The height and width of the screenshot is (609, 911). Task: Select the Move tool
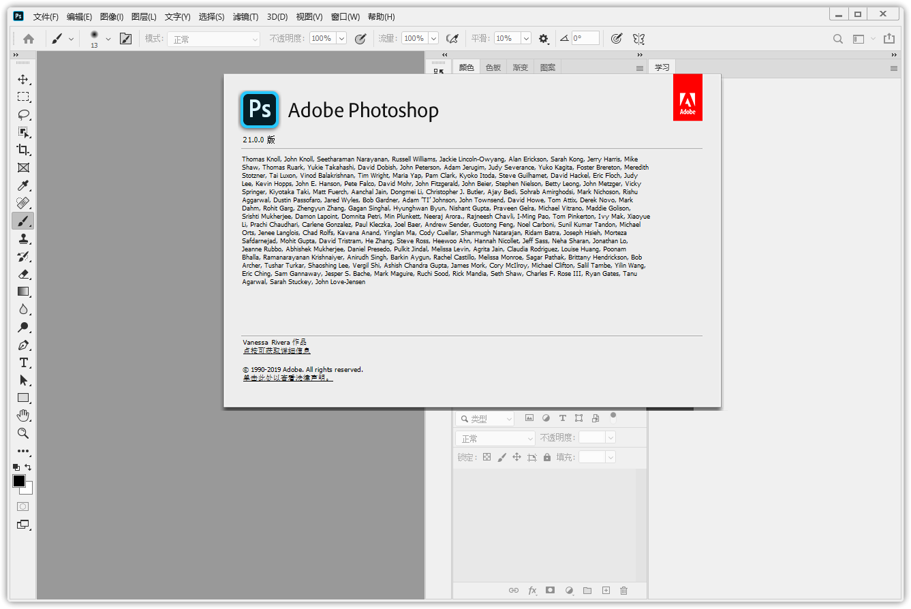click(x=23, y=79)
